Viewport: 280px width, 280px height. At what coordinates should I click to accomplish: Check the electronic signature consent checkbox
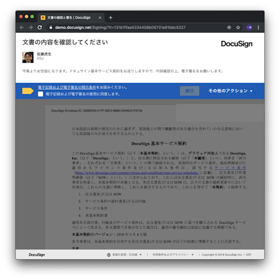(40, 94)
